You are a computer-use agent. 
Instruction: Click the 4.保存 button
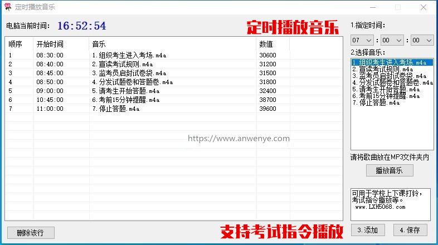coord(410,230)
